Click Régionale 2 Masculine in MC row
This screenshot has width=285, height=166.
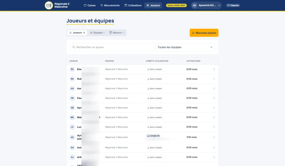pos(117,117)
